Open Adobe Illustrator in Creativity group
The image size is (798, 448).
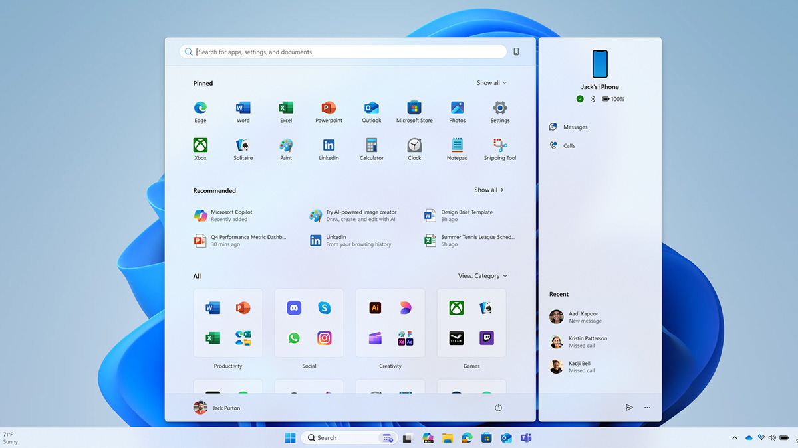pyautogui.click(x=375, y=307)
